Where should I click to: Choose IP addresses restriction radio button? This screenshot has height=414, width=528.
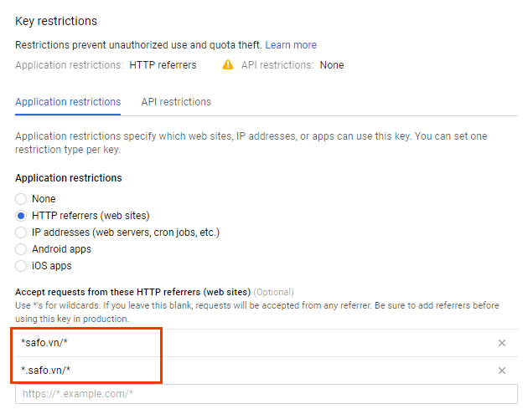pyautogui.click(x=21, y=233)
